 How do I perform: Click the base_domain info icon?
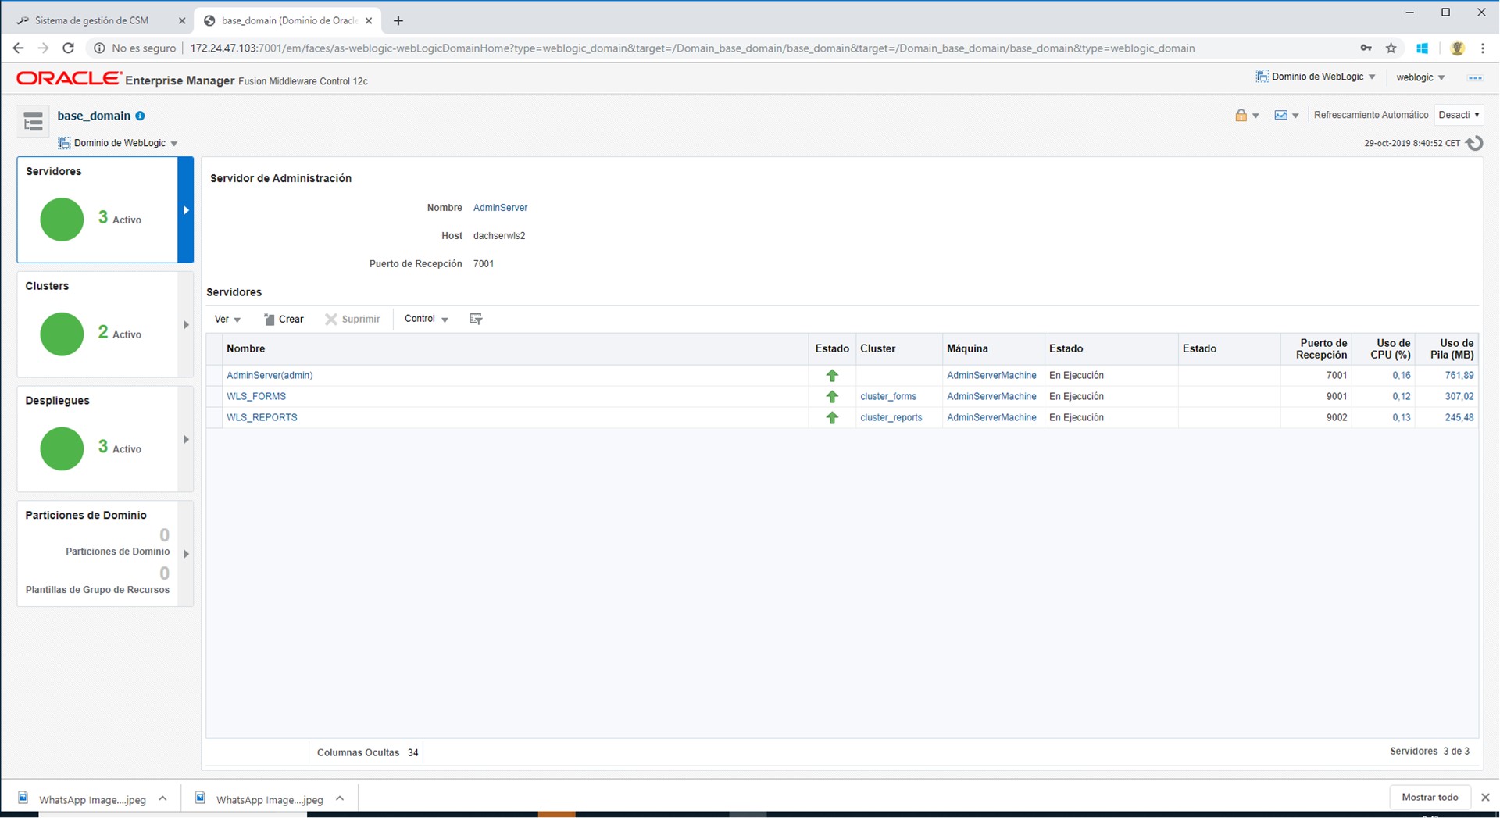(141, 116)
